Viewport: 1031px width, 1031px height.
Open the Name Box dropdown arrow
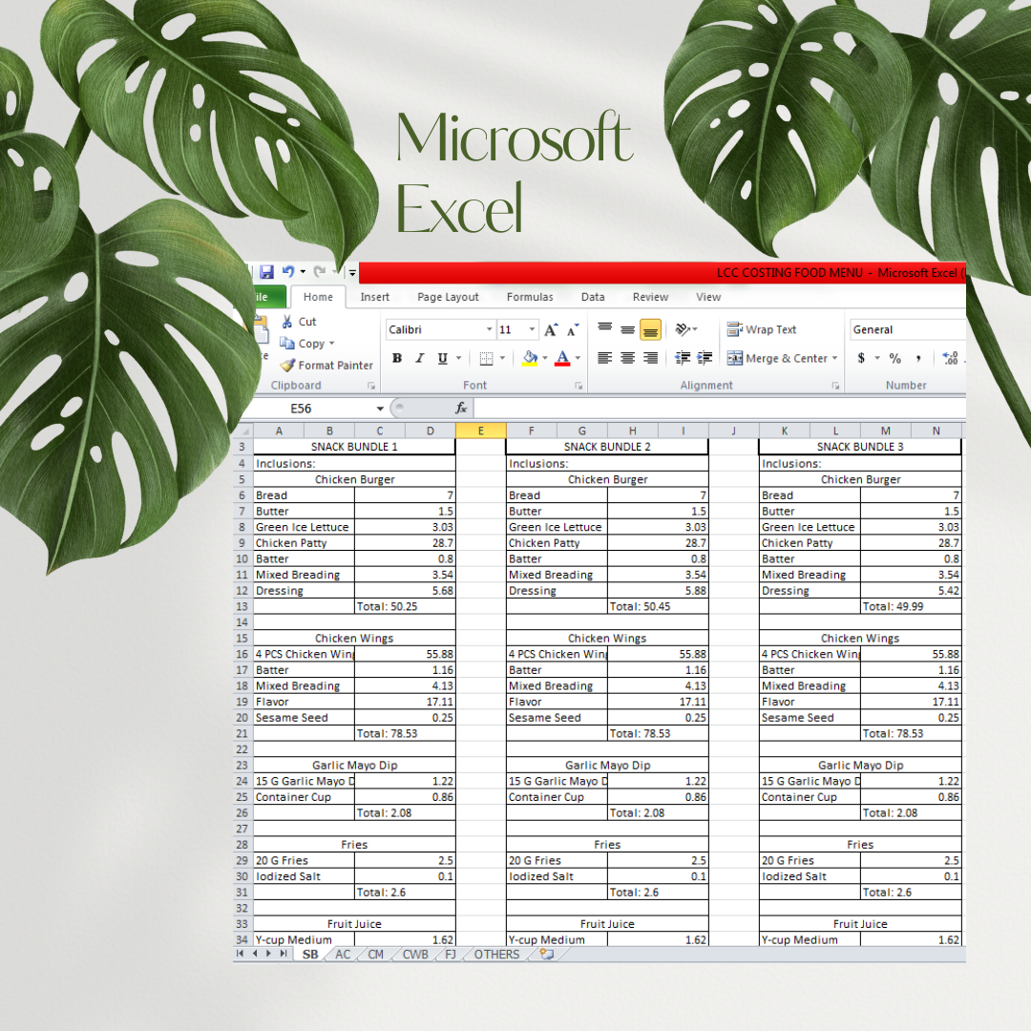pos(380,409)
